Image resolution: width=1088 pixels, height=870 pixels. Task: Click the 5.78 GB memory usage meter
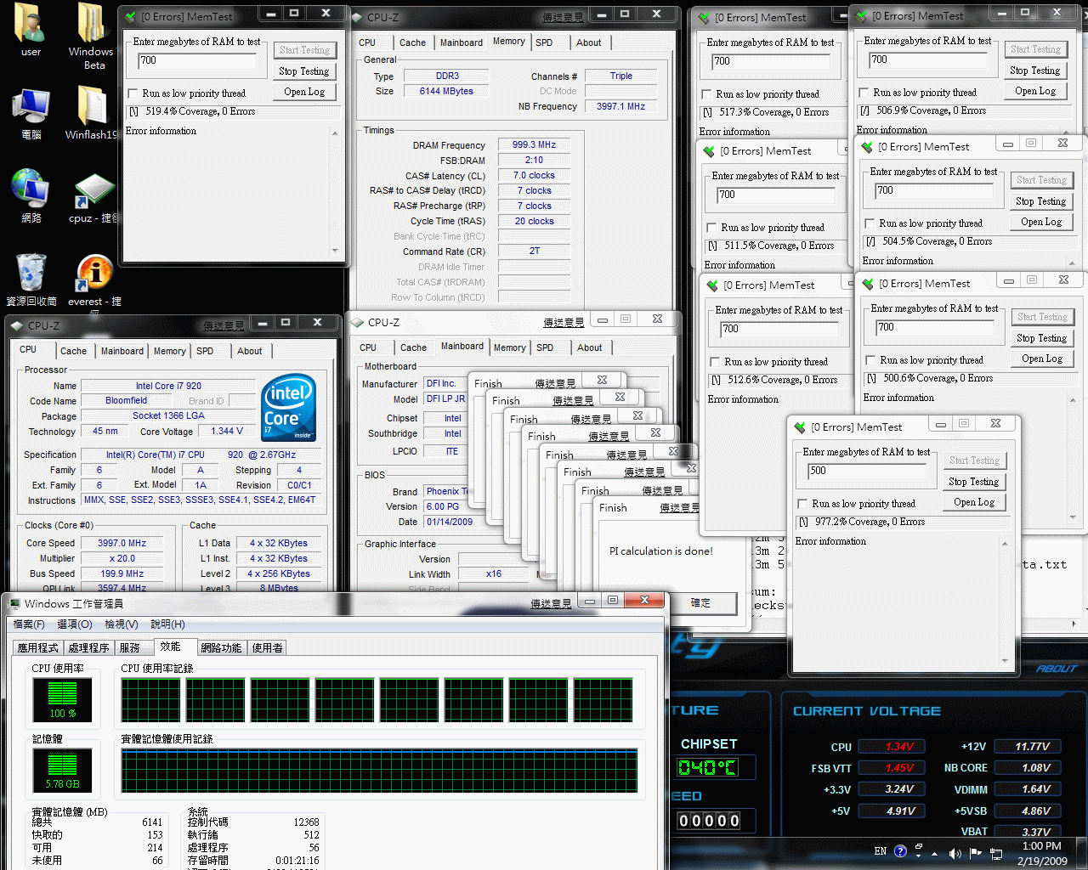[63, 771]
